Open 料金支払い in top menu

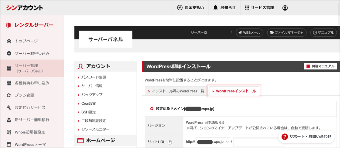coord(190,8)
